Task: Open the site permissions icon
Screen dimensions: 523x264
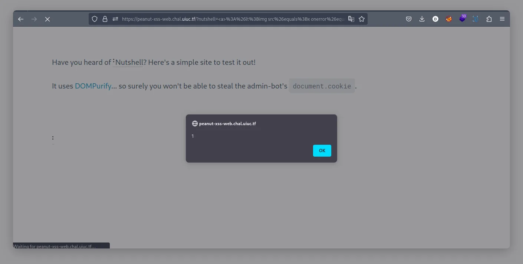Action: [115, 19]
